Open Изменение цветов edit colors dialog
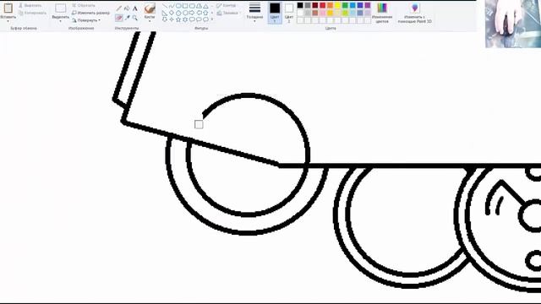The width and height of the screenshot is (541, 304). click(x=382, y=13)
